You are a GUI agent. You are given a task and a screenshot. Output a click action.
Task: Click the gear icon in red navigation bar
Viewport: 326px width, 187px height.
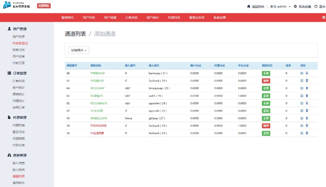pyautogui.click(x=323, y=17)
